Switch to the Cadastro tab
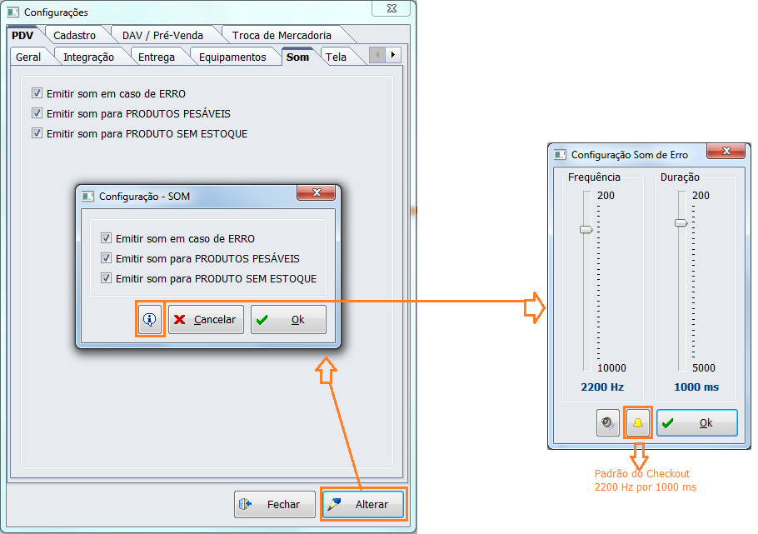This screenshot has width=758, height=534. [x=75, y=35]
